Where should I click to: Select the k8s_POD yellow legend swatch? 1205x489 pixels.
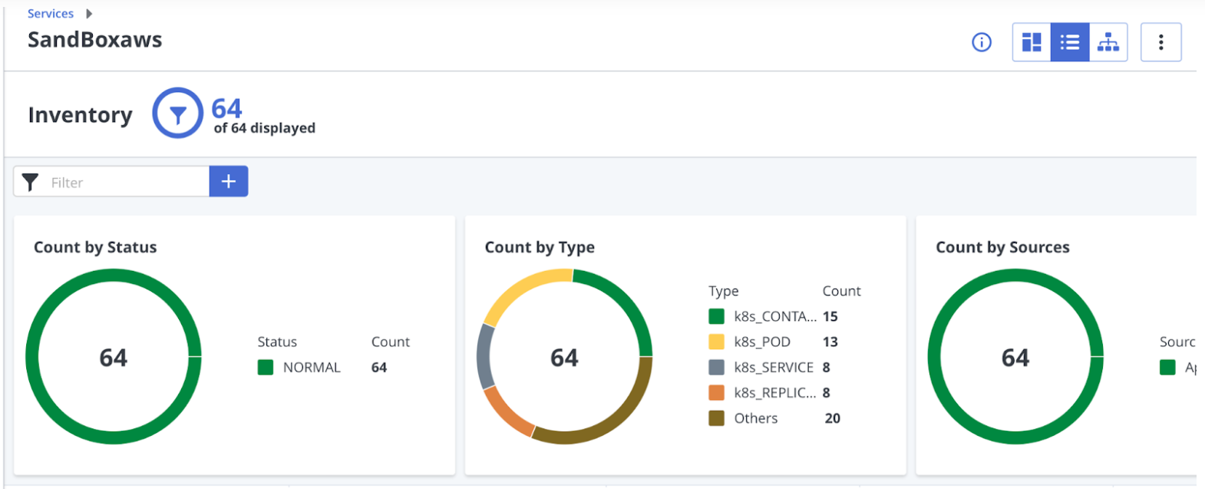(716, 342)
